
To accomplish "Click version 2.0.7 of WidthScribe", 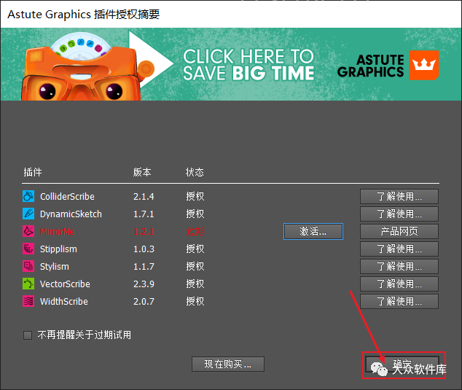I will coord(144,302).
